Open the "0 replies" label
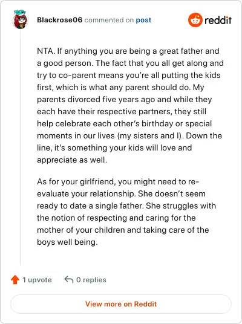242x324 pixels. pyautogui.click(x=91, y=280)
